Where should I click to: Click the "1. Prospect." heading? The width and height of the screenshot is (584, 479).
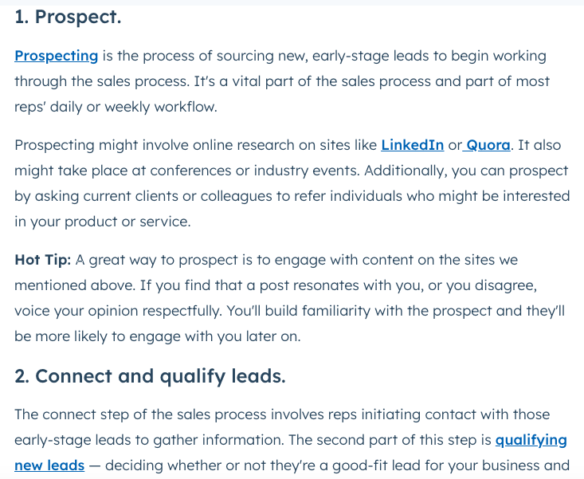68,17
